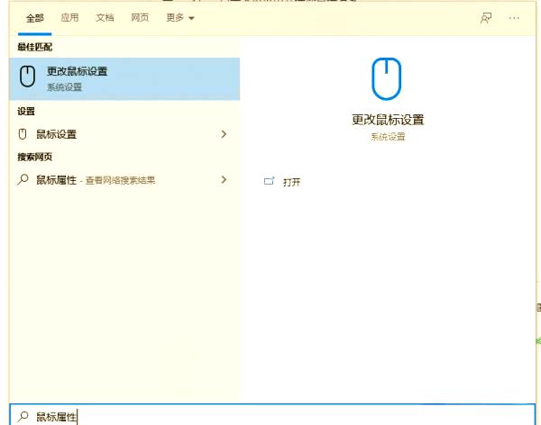
Task: Click the magnifier icon beside 鼠标属性 web result
Action: [23, 180]
